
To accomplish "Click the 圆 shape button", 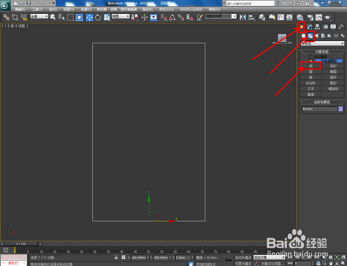I will (311, 72).
